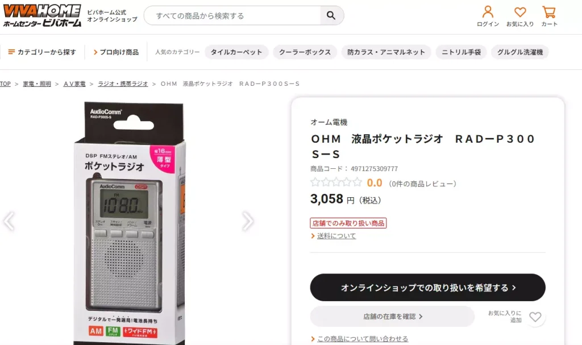Open ラジオ・携帯ラジオ breadcrumb link

pyautogui.click(x=123, y=84)
